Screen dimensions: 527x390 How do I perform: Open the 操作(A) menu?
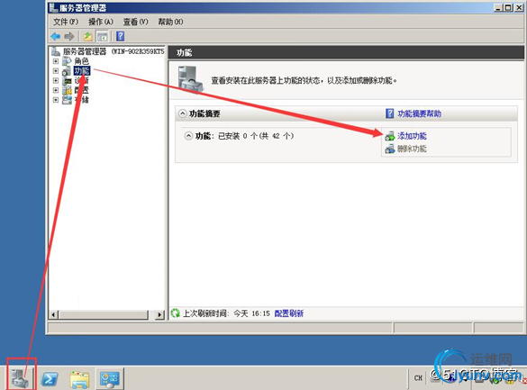(x=101, y=22)
